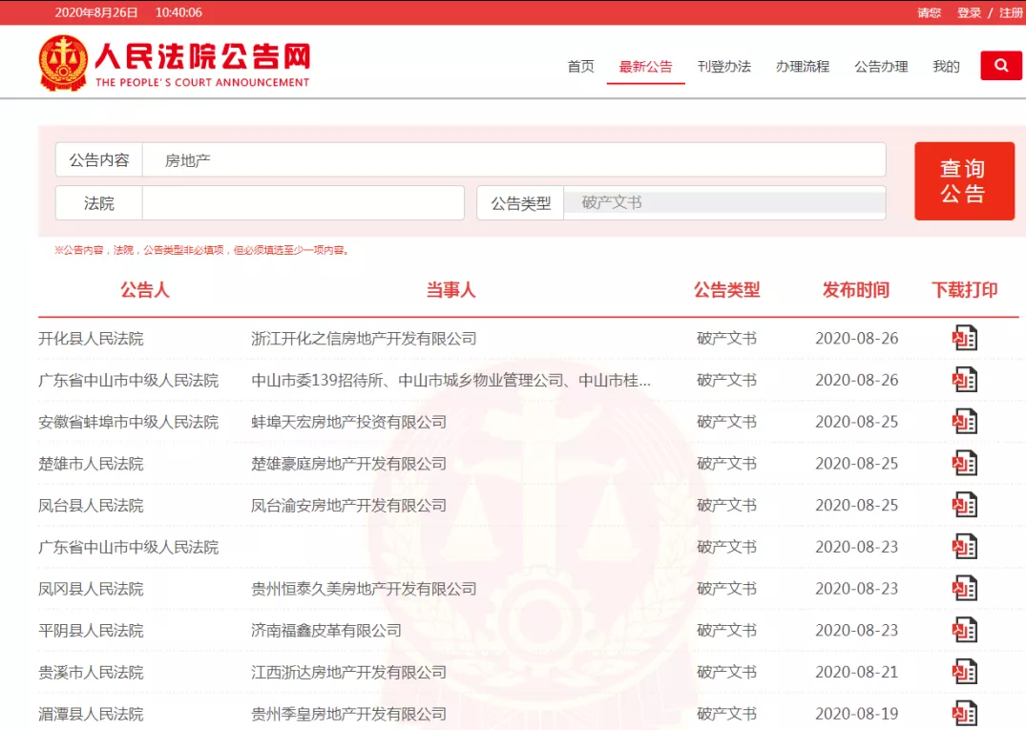Download 贵州季皇房地产开发有限公司 announcement file

[965, 714]
